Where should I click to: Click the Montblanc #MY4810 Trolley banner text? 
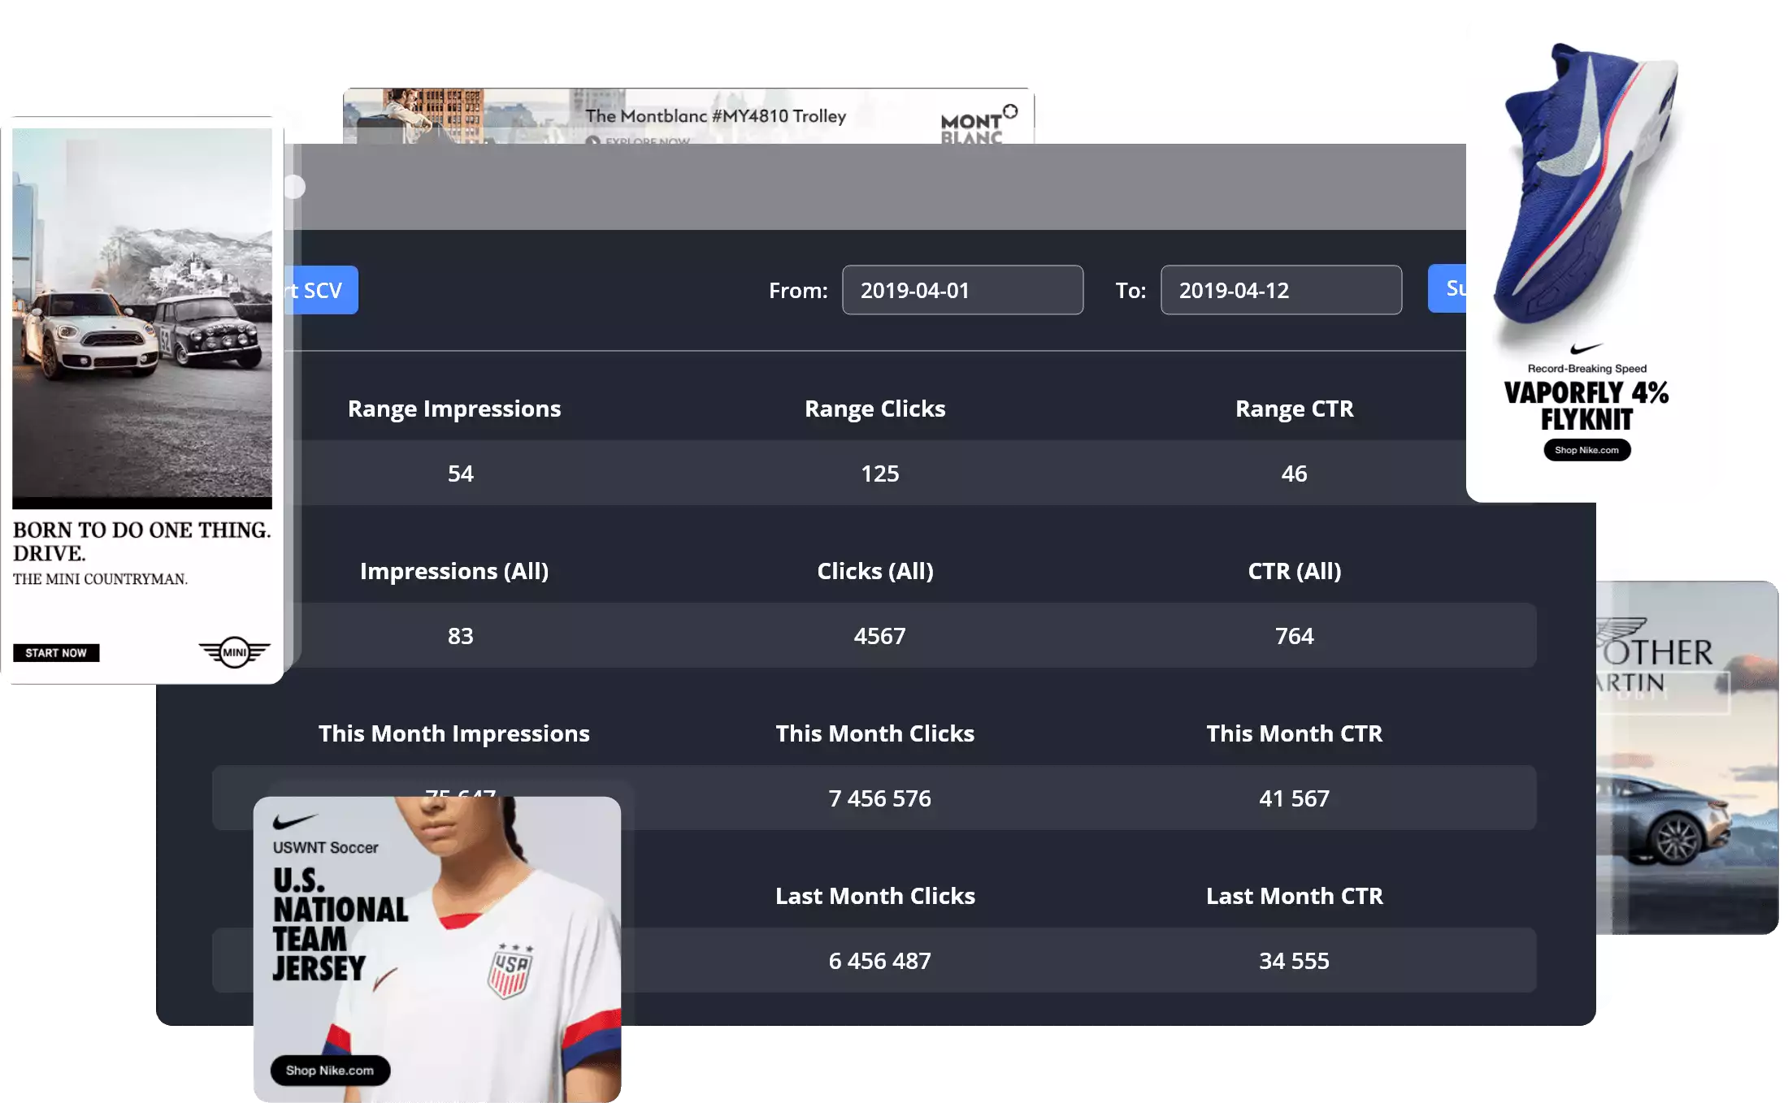point(715,116)
